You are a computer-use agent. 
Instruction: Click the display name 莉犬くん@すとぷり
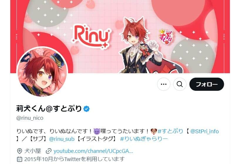[x=49, y=109]
